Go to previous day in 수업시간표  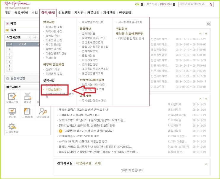pyautogui.click(x=29, y=37)
